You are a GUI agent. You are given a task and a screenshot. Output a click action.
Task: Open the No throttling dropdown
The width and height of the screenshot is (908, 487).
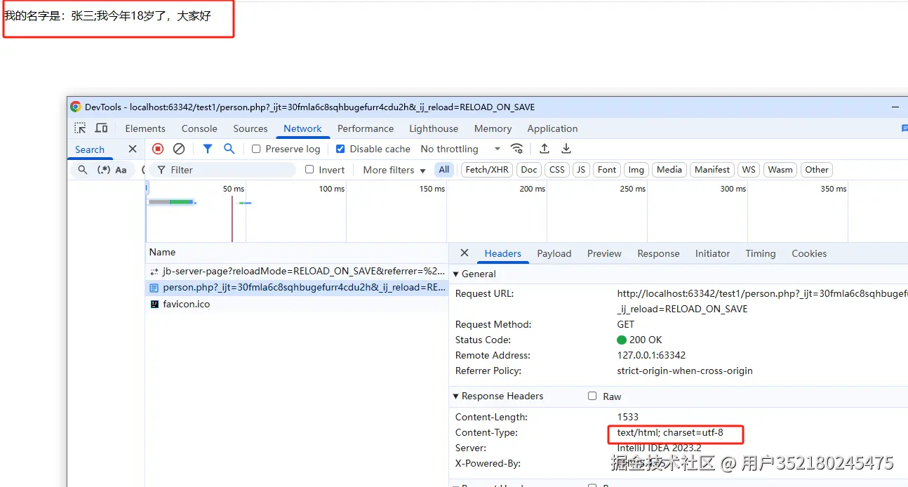pos(460,149)
